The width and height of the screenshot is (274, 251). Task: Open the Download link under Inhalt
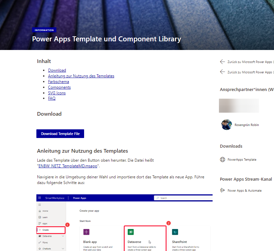pos(57,70)
